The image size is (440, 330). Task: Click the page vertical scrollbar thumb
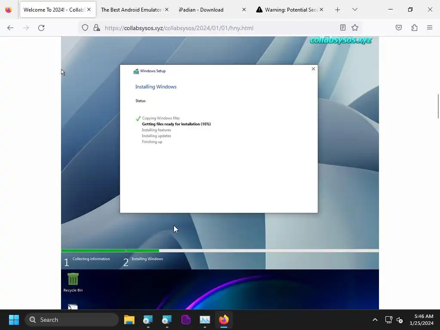438,107
